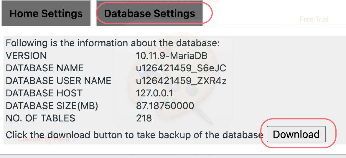Select the table count value 218
This screenshot has height=158, width=346.
144,118
